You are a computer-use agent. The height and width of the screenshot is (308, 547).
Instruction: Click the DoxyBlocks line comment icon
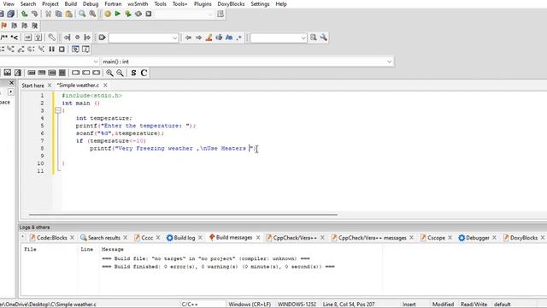(15, 38)
